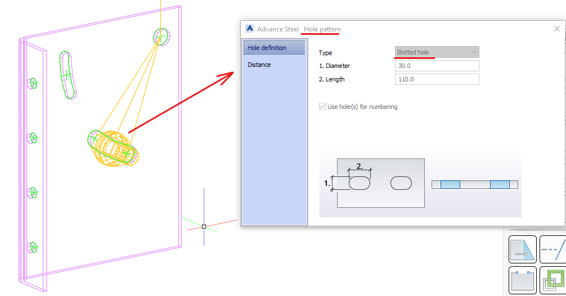Viewport: 566px width, 296px height.
Task: Select the round hole at plate top right
Action: (161, 37)
